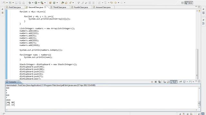Minimize the editor area
Image resolution: width=206 pixels, height=115 pixels.
pyautogui.click(x=196, y=7)
